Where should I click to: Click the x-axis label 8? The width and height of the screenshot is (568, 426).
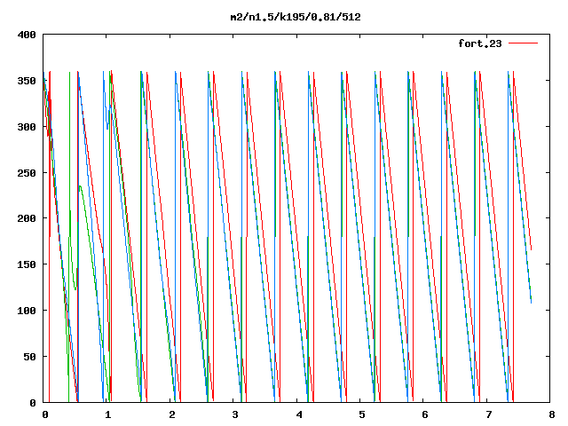coord(552,414)
